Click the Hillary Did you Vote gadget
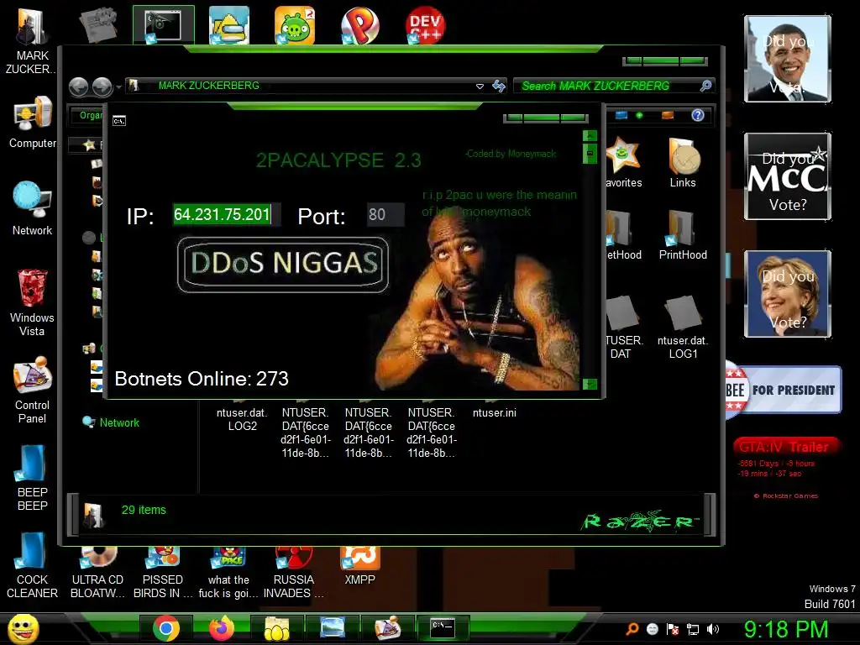860x645 pixels. [x=788, y=294]
